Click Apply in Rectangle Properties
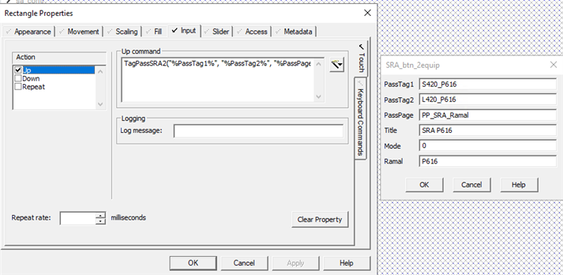This screenshot has height=275, width=563. (x=295, y=263)
